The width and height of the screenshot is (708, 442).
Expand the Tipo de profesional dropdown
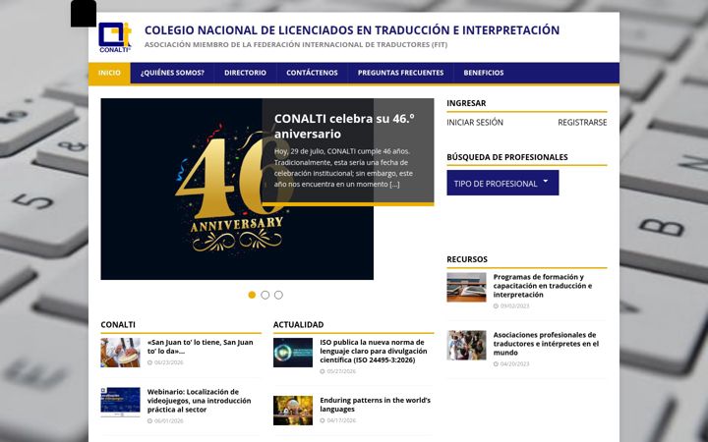502,183
